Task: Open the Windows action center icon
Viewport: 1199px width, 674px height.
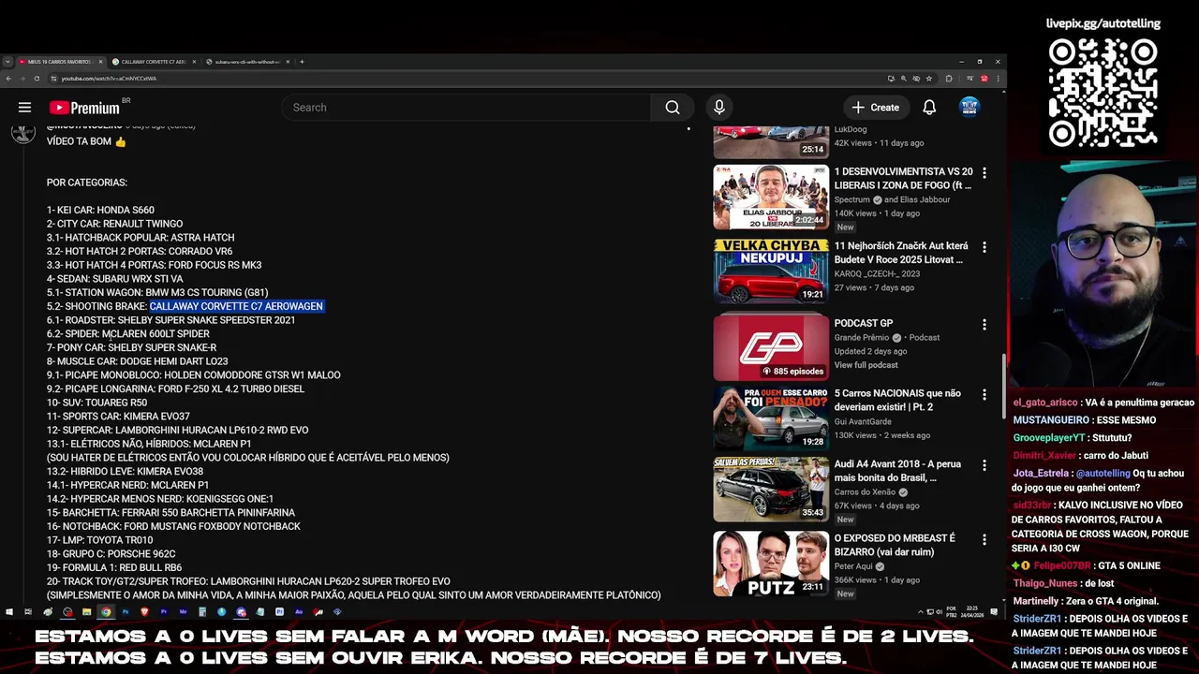Action: [994, 612]
